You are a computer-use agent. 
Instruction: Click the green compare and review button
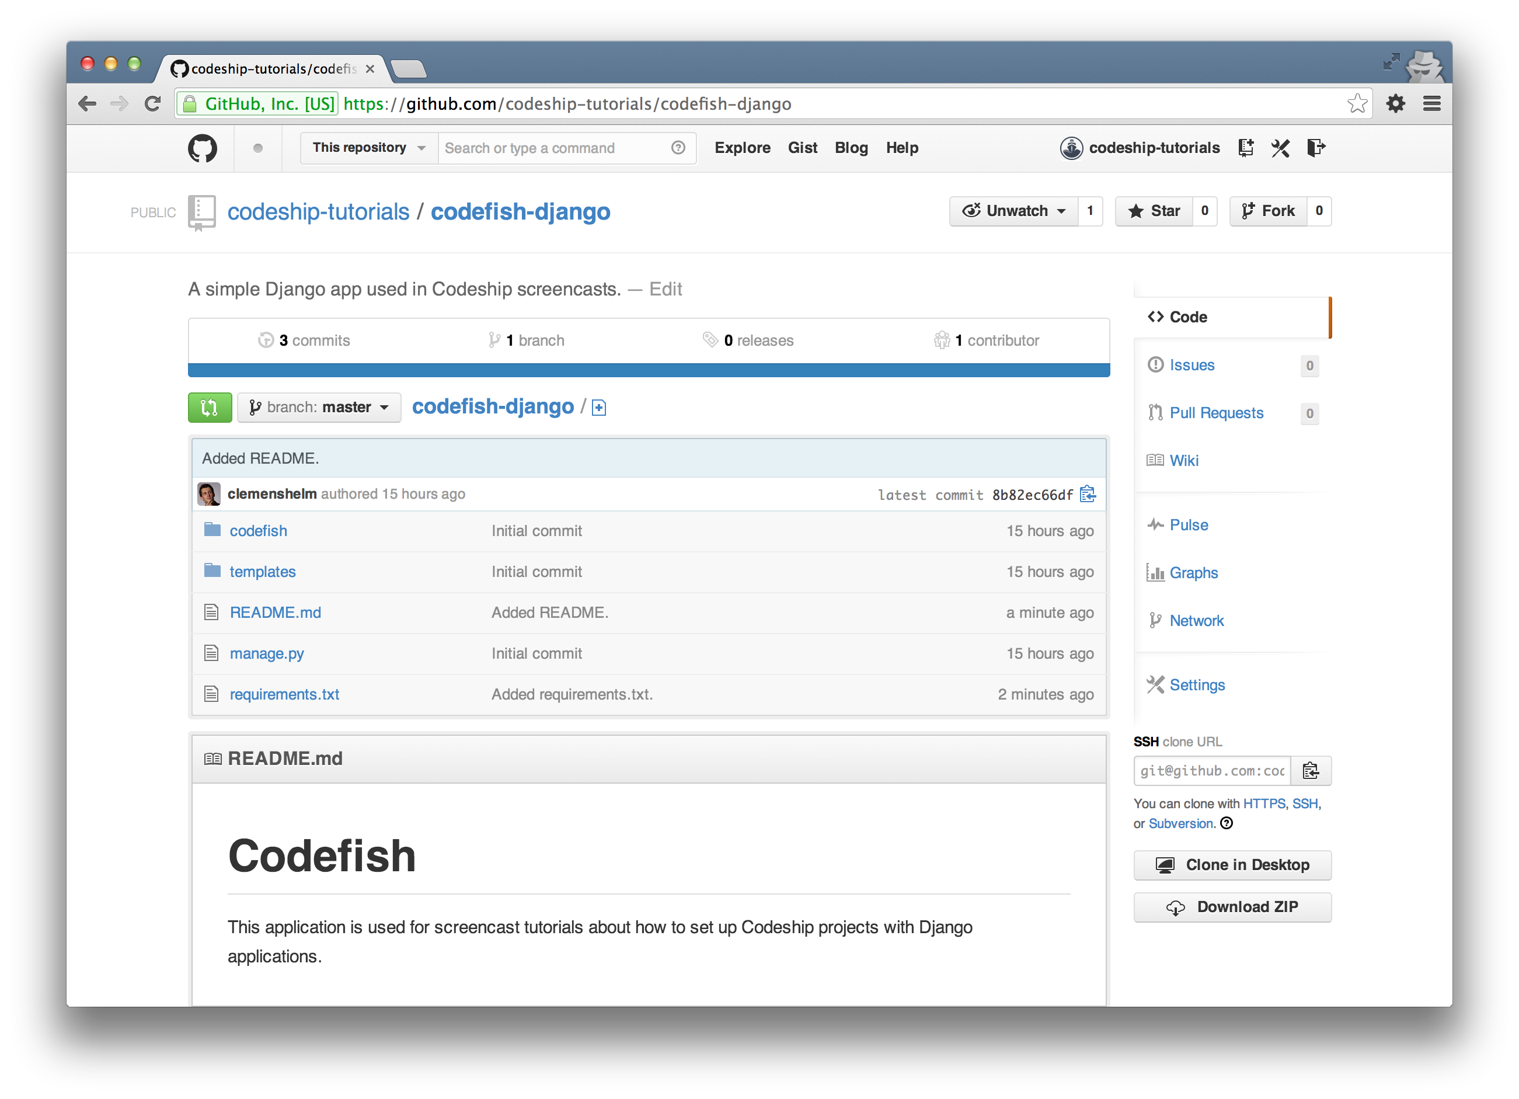pos(210,408)
